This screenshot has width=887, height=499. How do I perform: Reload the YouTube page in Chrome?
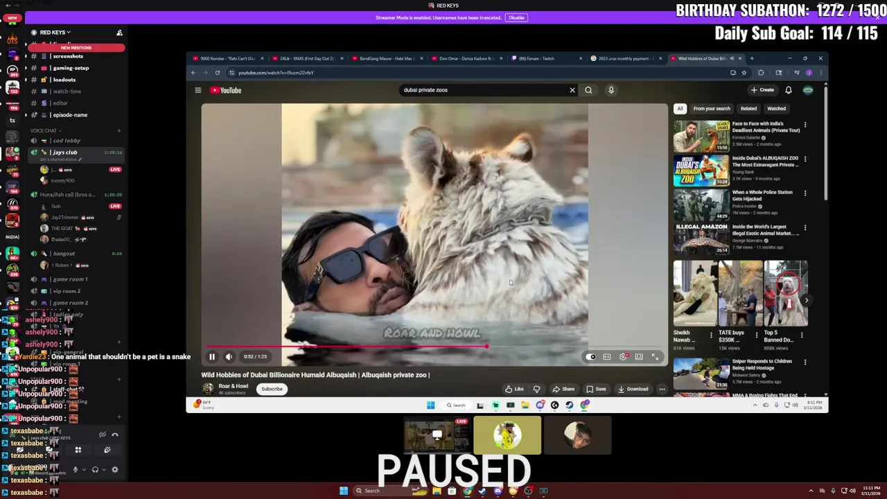pyautogui.click(x=217, y=73)
